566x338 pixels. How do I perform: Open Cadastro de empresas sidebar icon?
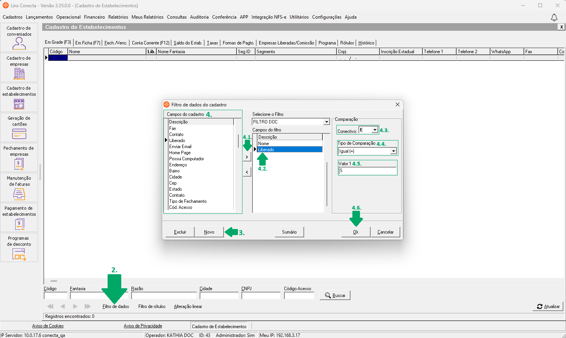pos(19,67)
